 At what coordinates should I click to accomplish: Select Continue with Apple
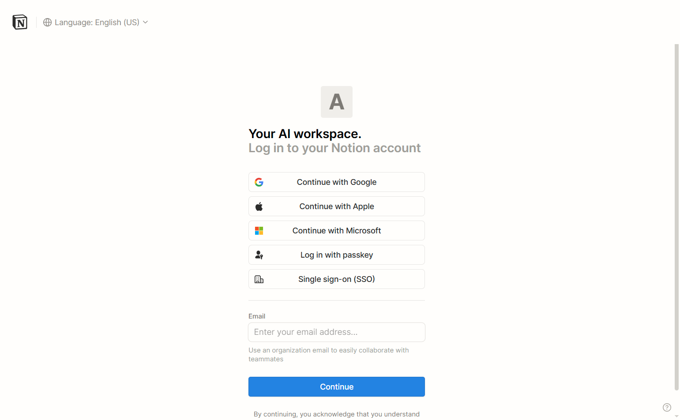pyautogui.click(x=336, y=206)
